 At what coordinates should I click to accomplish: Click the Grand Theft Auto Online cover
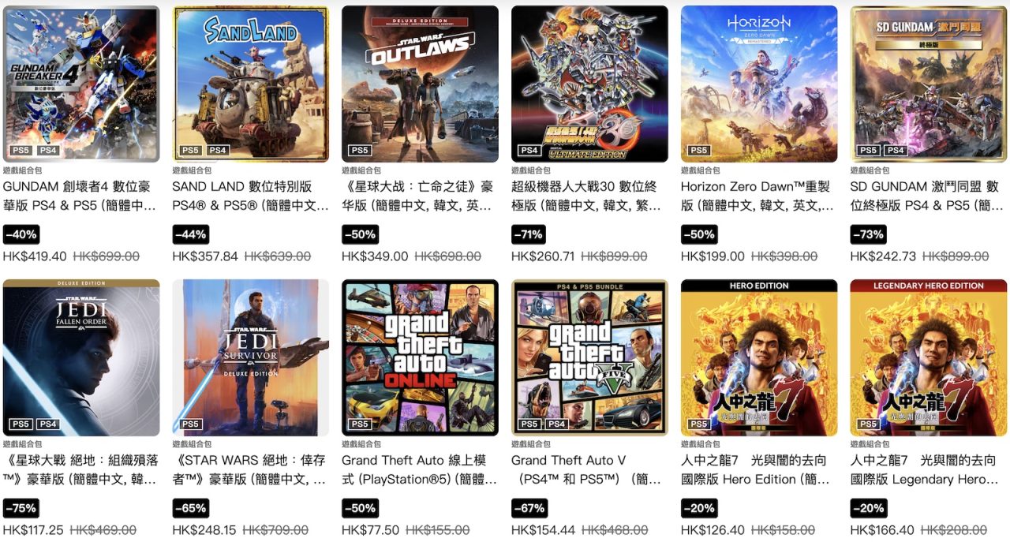420,357
